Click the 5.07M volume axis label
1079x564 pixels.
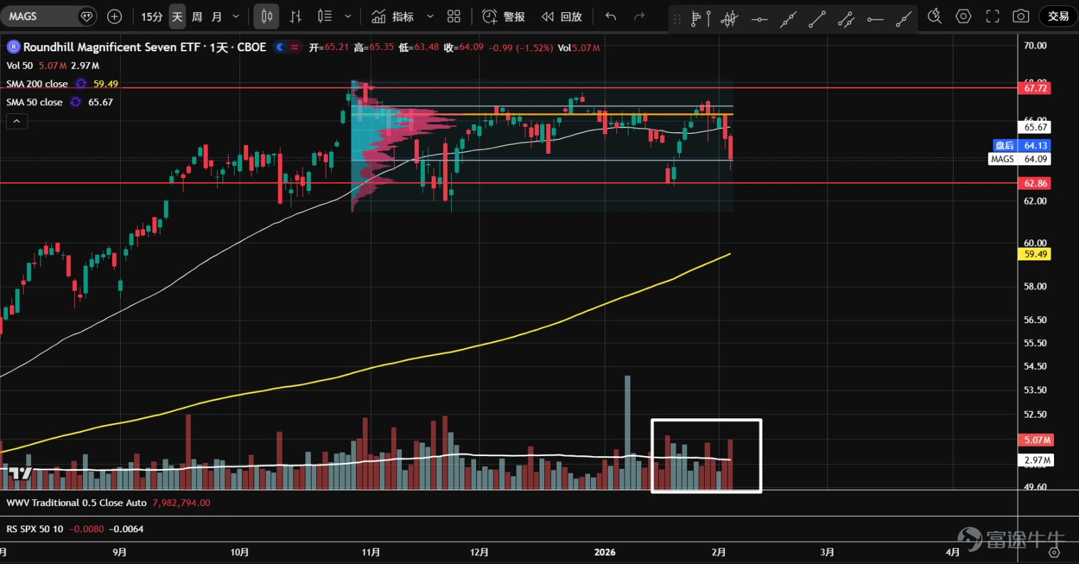1037,440
